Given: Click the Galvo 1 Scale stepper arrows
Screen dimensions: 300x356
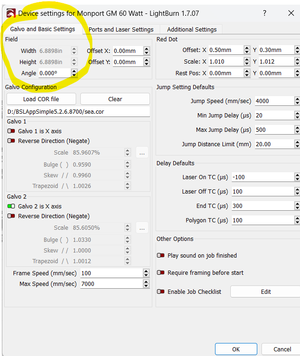Looking at the screenshot, I should 128,152.
